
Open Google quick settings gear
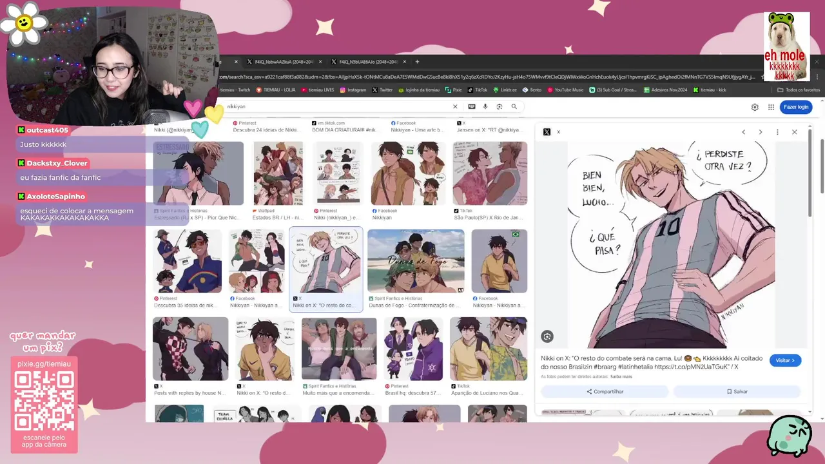click(755, 107)
